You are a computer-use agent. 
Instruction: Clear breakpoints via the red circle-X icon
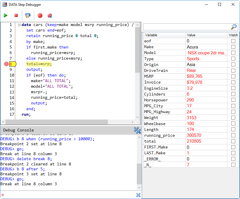tap(50, 15)
